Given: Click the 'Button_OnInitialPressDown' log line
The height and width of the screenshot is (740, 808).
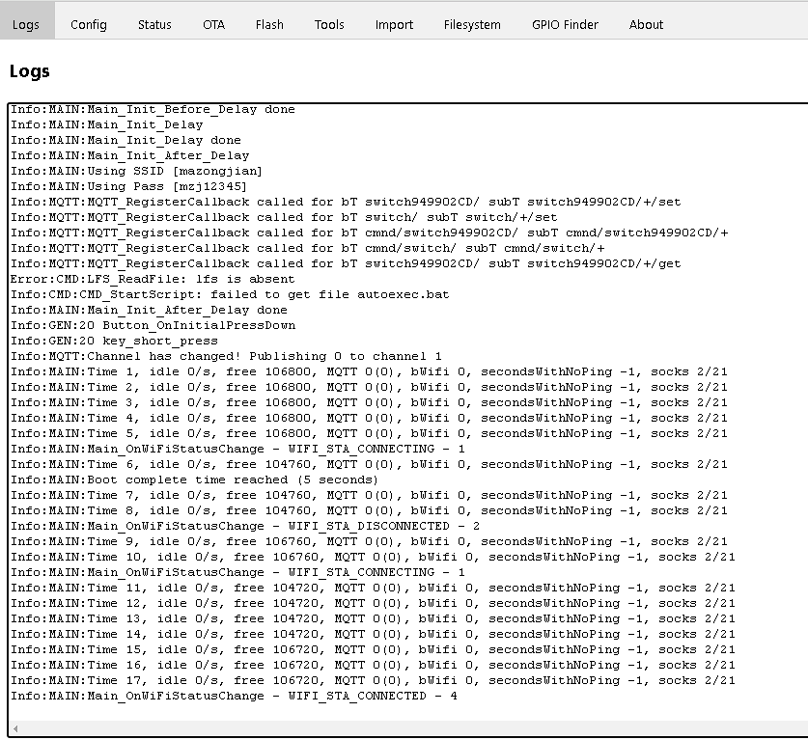Looking at the screenshot, I should click(153, 325).
